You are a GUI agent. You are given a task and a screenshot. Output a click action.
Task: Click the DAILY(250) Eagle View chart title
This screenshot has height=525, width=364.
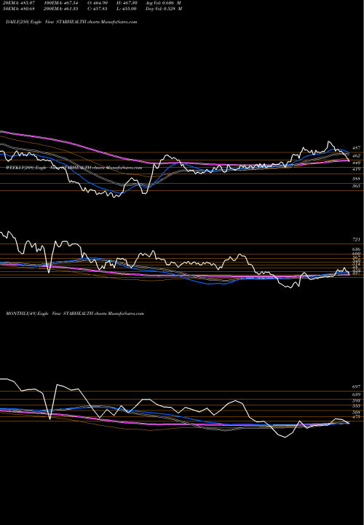pos(71,22)
